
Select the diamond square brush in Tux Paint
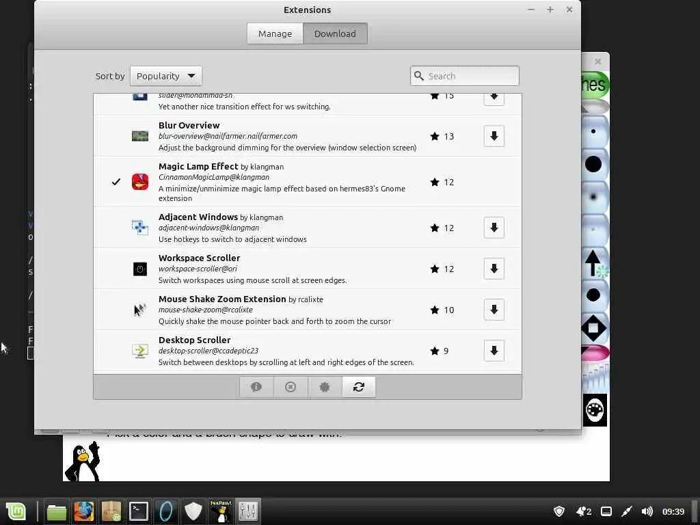tap(593, 328)
